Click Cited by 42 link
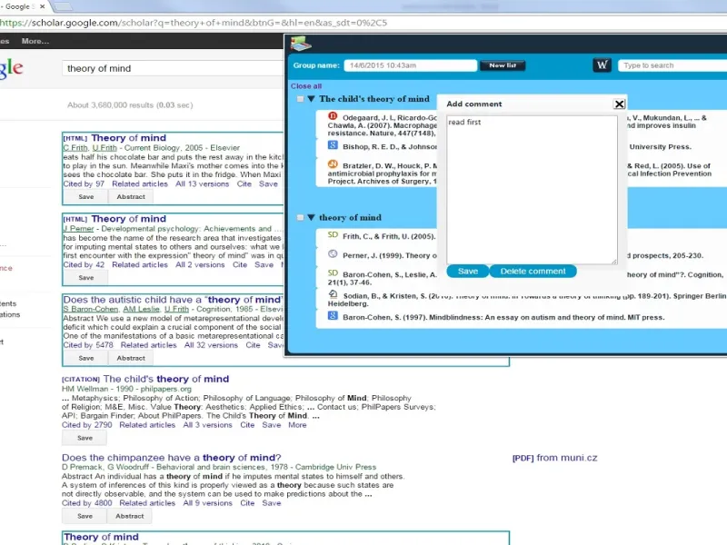 click(x=84, y=264)
